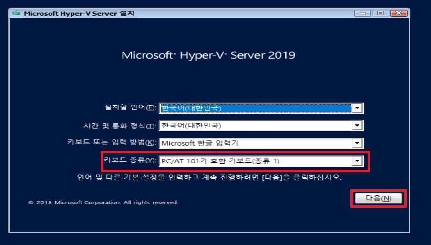Open the 키보드 종류 dropdown arrow
The width and height of the screenshot is (431, 245).
point(357,161)
